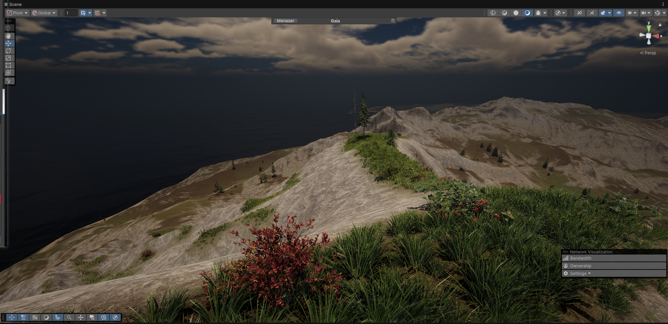The width and height of the screenshot is (668, 324).
Task: Click the grid snap value input field
Action: tap(71, 13)
